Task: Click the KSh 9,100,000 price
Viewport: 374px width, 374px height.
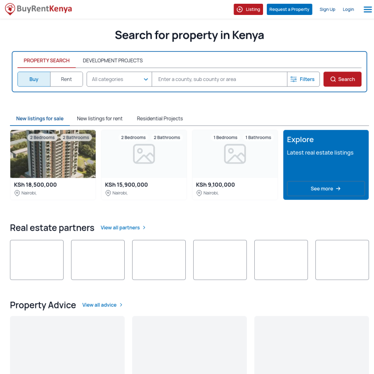Action: [x=215, y=185]
